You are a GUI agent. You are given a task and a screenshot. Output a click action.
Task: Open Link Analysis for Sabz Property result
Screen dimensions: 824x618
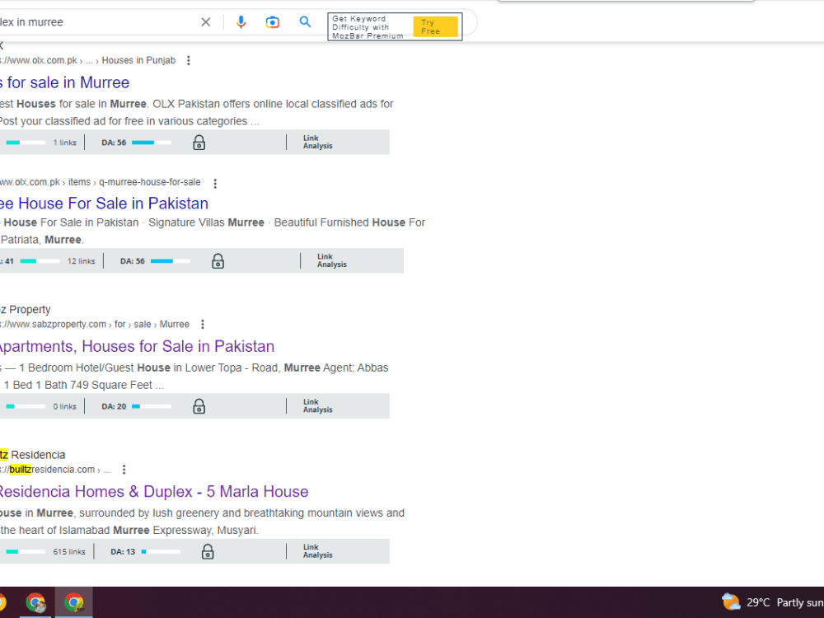[x=317, y=405]
